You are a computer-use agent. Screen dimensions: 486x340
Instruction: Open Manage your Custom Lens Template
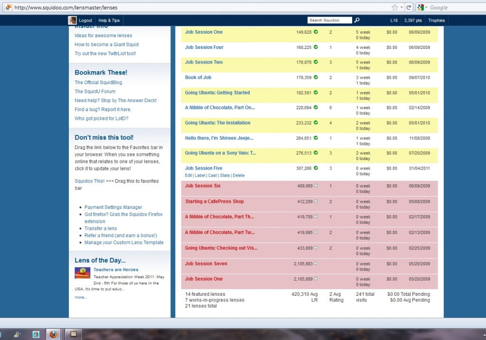tap(124, 243)
